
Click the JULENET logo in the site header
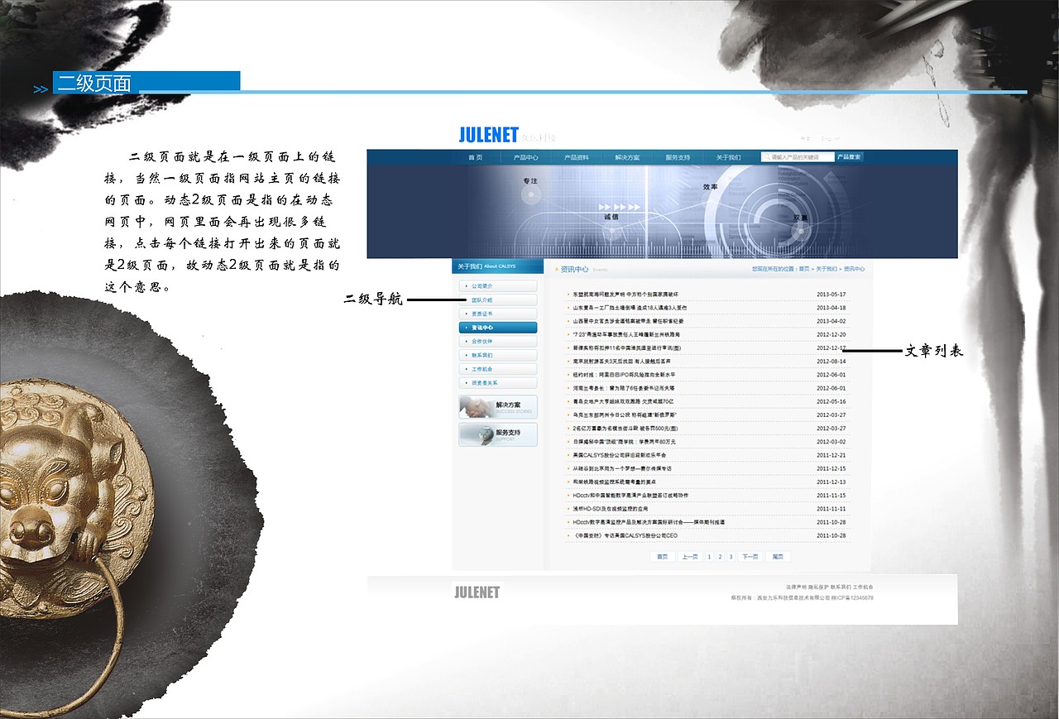pos(488,136)
